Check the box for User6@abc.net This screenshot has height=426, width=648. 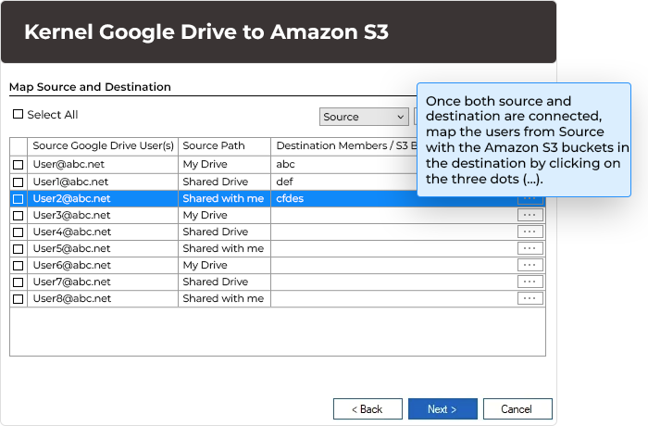click(19, 266)
